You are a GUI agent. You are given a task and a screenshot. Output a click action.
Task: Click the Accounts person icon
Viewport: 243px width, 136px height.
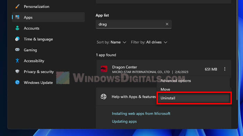tap(17, 28)
